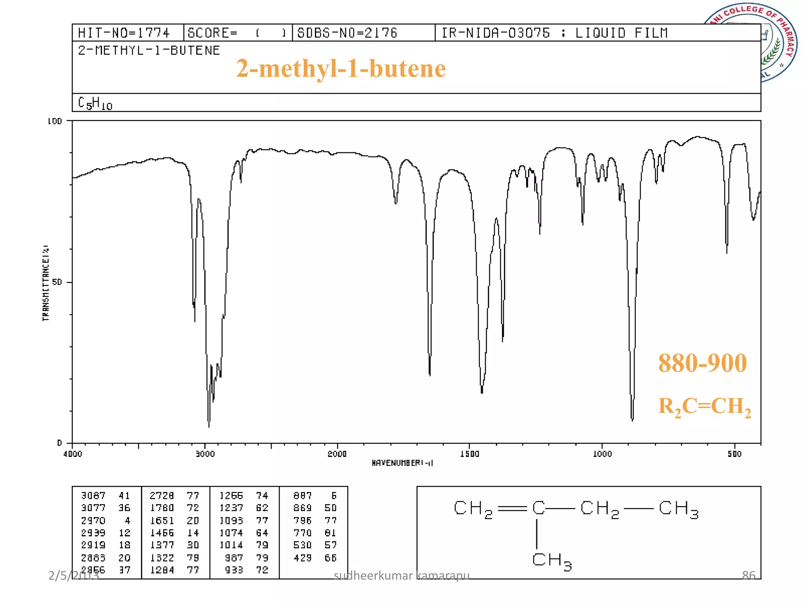The height and width of the screenshot is (603, 804).
Task: Select the 1651 peak table entry
Action: 174,521
